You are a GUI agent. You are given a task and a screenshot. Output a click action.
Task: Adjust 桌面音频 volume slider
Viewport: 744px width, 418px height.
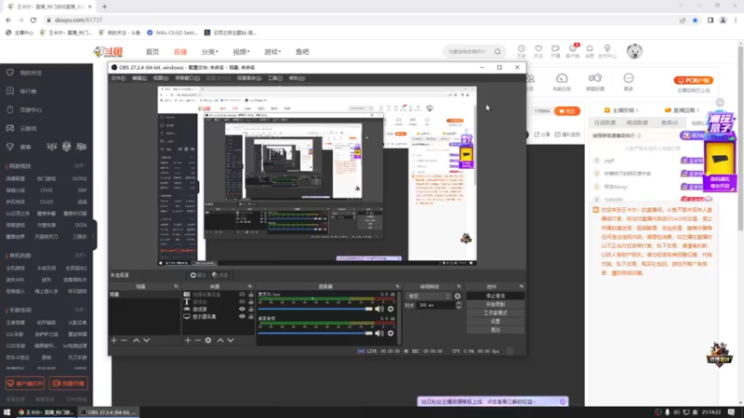coord(315,333)
